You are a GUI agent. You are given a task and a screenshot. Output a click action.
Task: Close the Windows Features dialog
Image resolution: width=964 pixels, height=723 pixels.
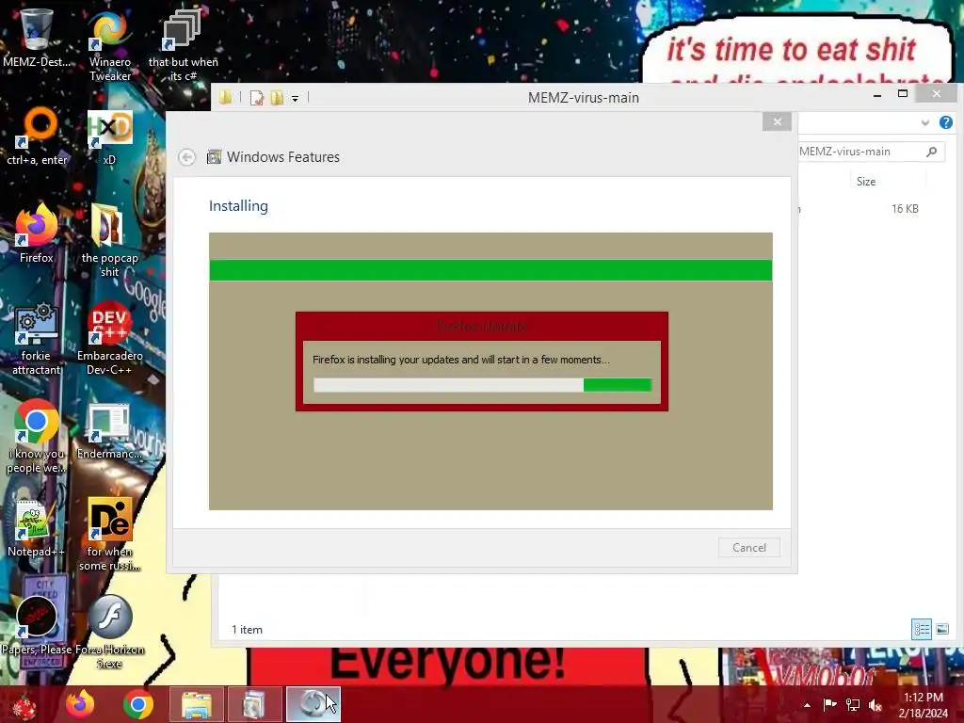(x=777, y=121)
